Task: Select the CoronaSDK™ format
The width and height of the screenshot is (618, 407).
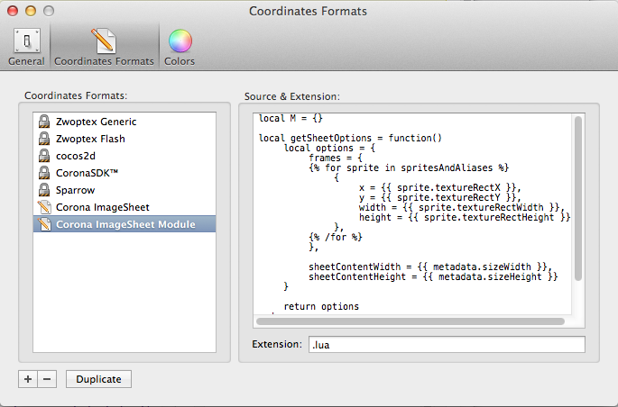Action: 125,173
